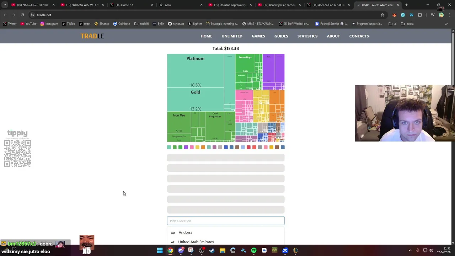Expand hidden system tray icons
The height and width of the screenshot is (256, 455).
[410, 251]
